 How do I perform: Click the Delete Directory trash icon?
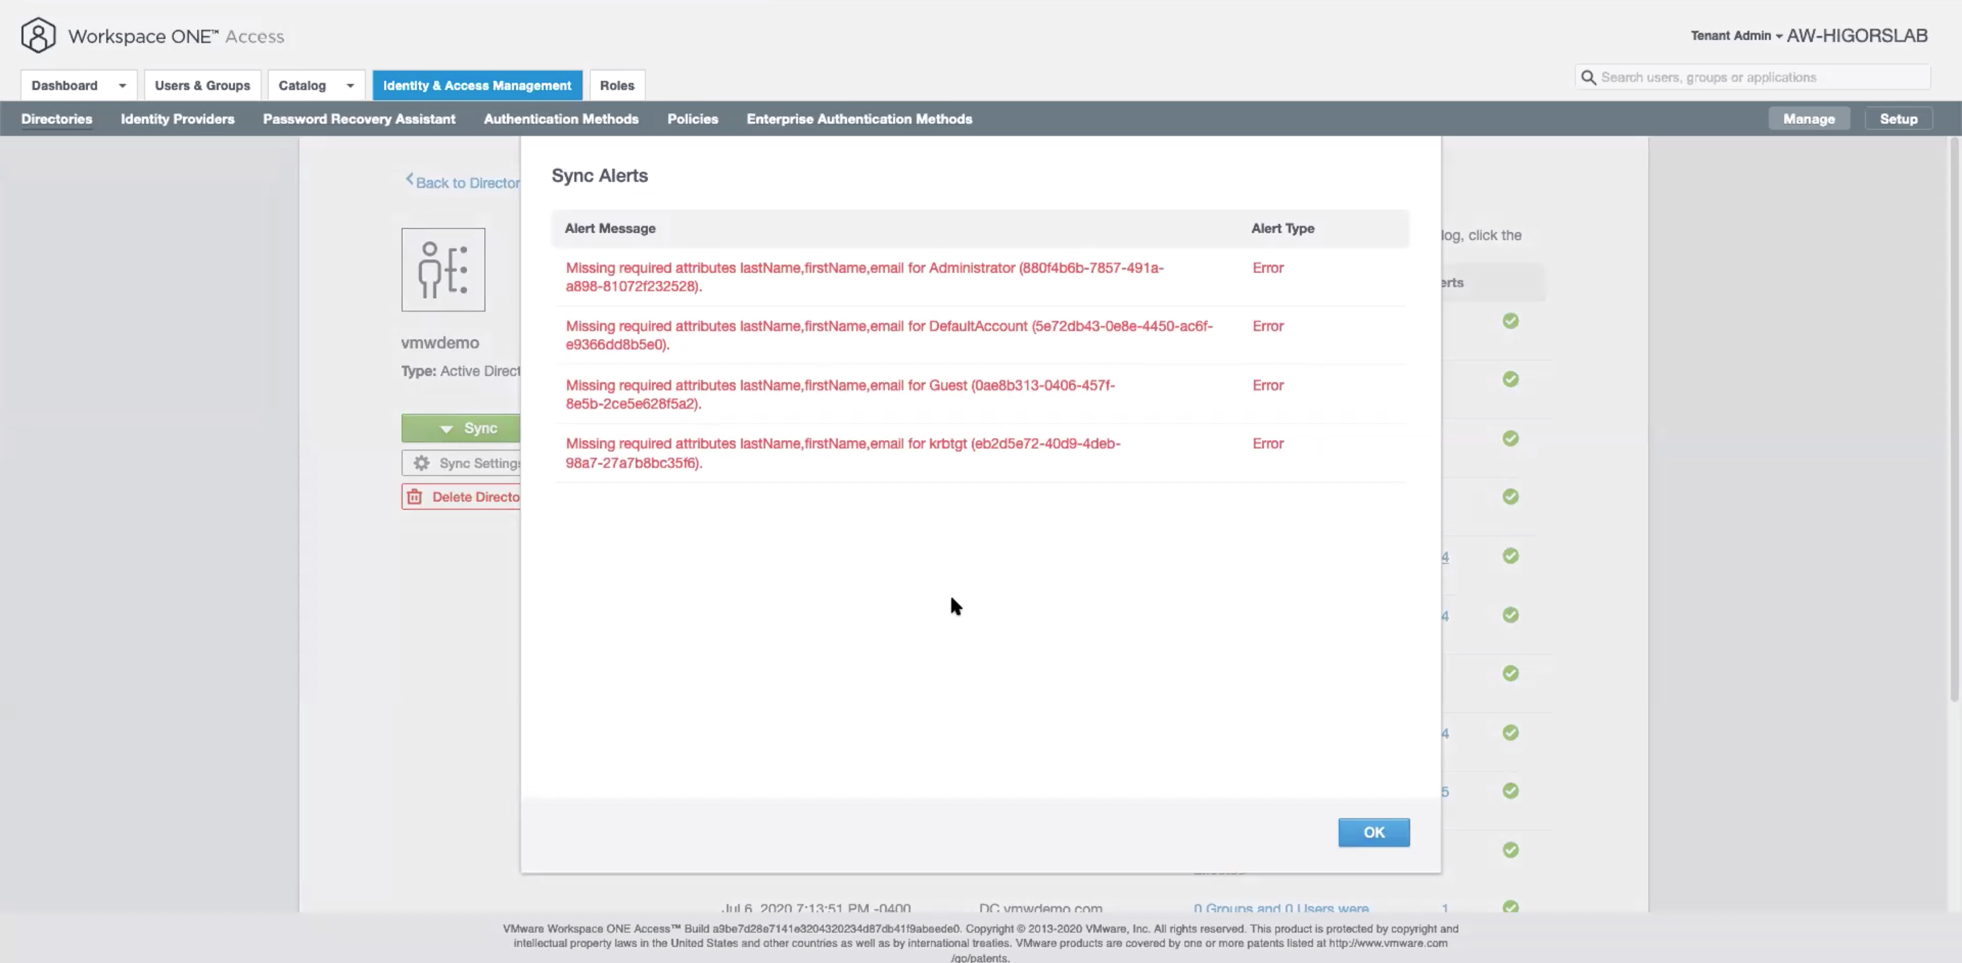pyautogui.click(x=415, y=497)
